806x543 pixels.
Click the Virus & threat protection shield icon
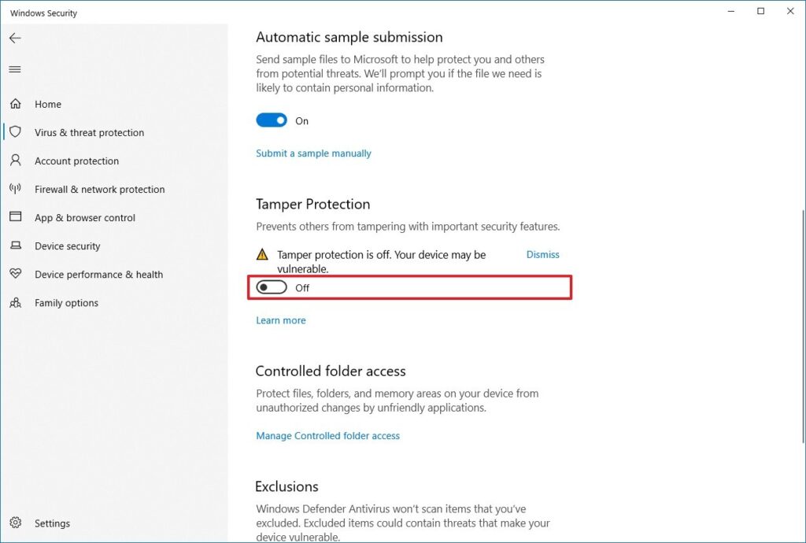(15, 132)
